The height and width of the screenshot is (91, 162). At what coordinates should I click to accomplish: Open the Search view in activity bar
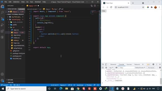[x=2, y=13]
